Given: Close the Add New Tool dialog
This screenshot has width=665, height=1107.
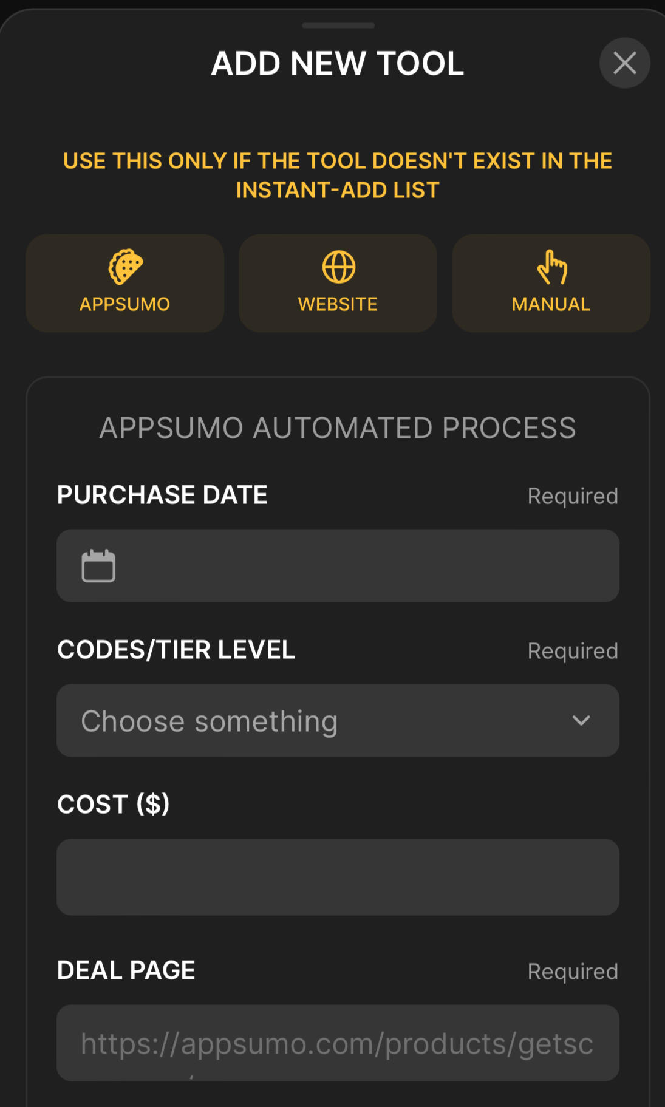Looking at the screenshot, I should coord(624,63).
